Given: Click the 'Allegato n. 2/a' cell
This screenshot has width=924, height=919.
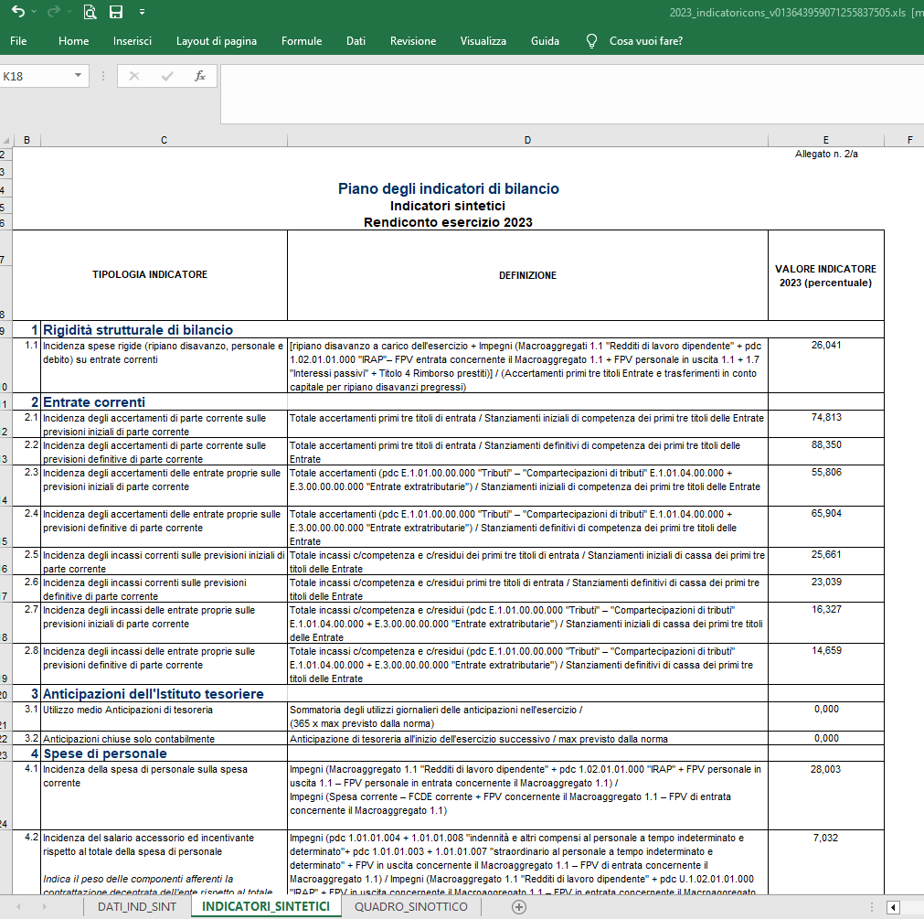Looking at the screenshot, I should pyautogui.click(x=825, y=154).
